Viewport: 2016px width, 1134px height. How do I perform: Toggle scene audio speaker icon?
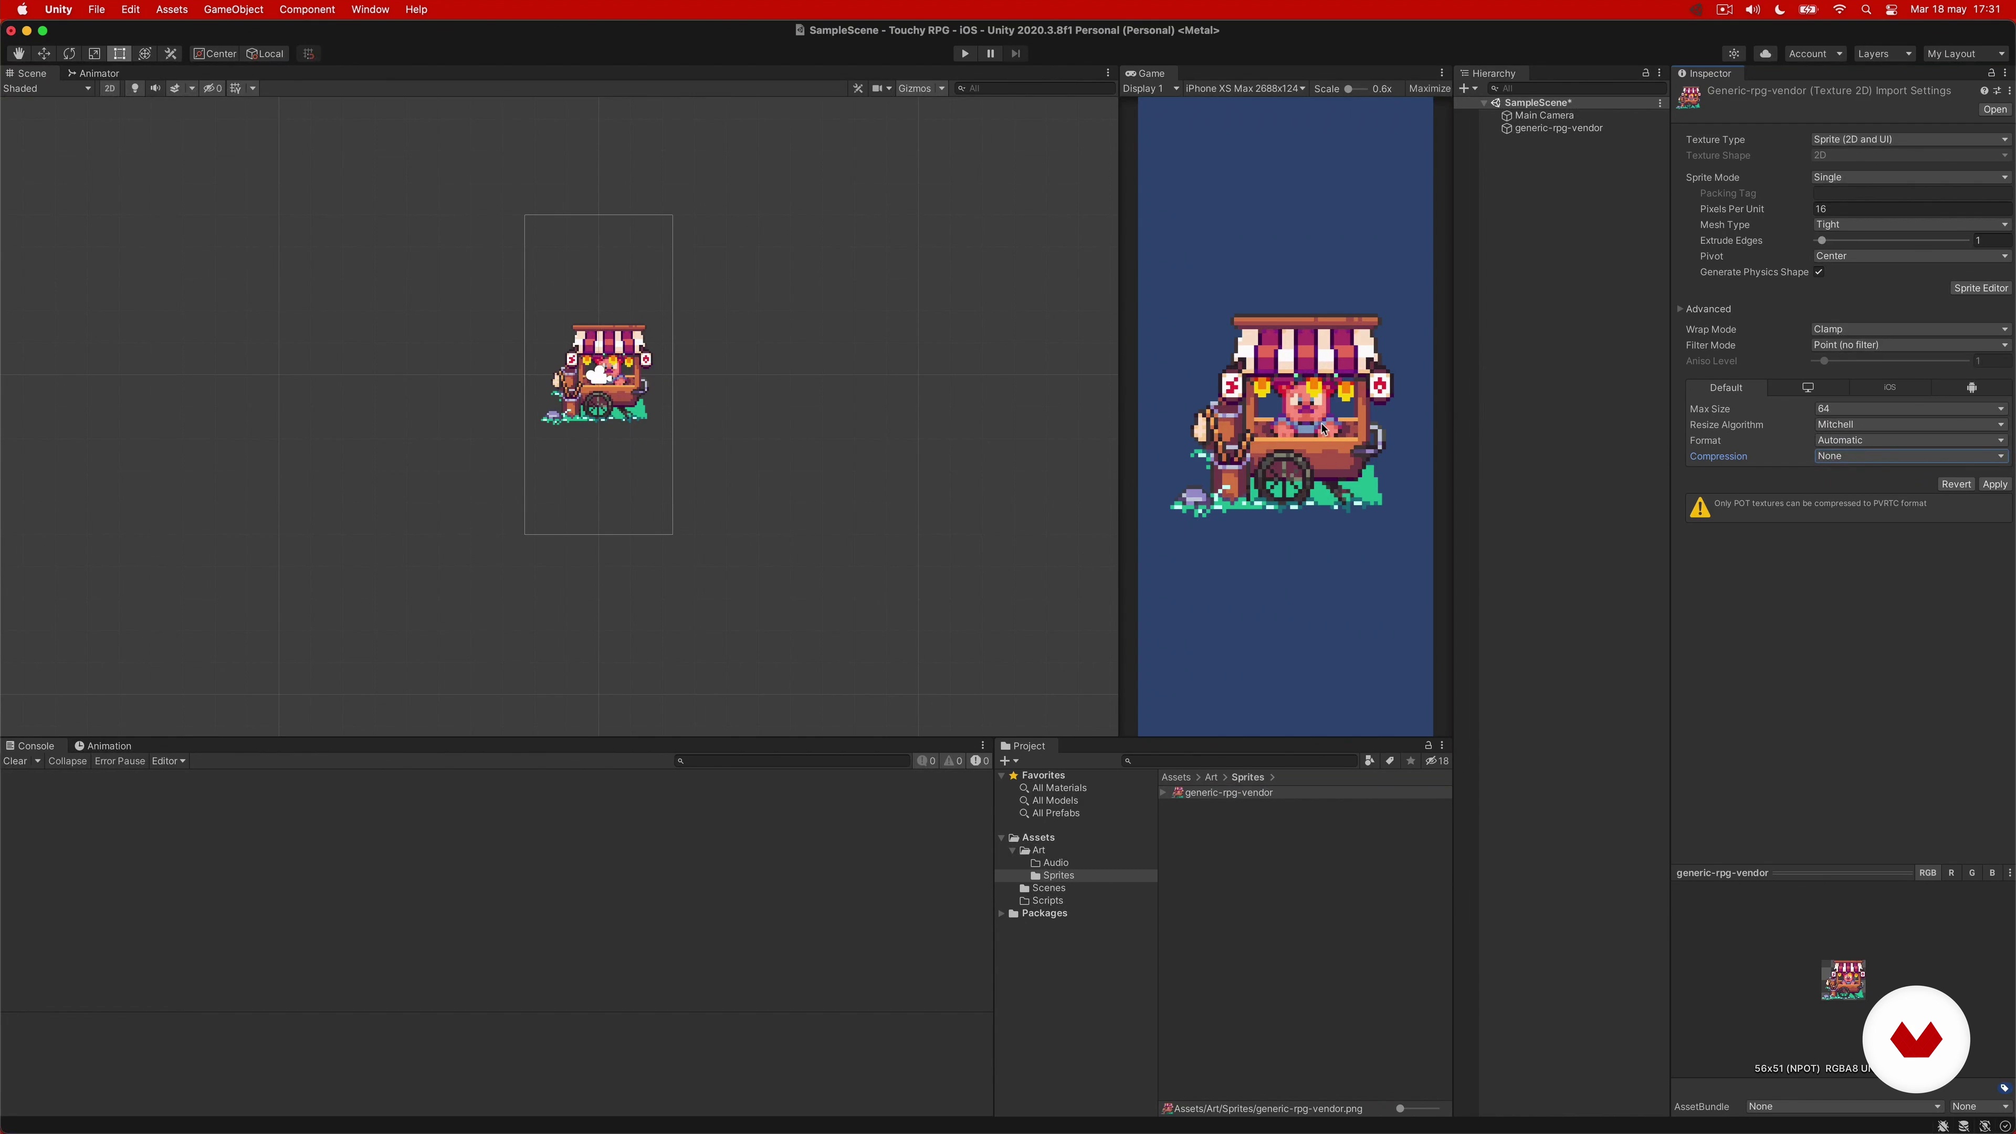[x=155, y=88]
